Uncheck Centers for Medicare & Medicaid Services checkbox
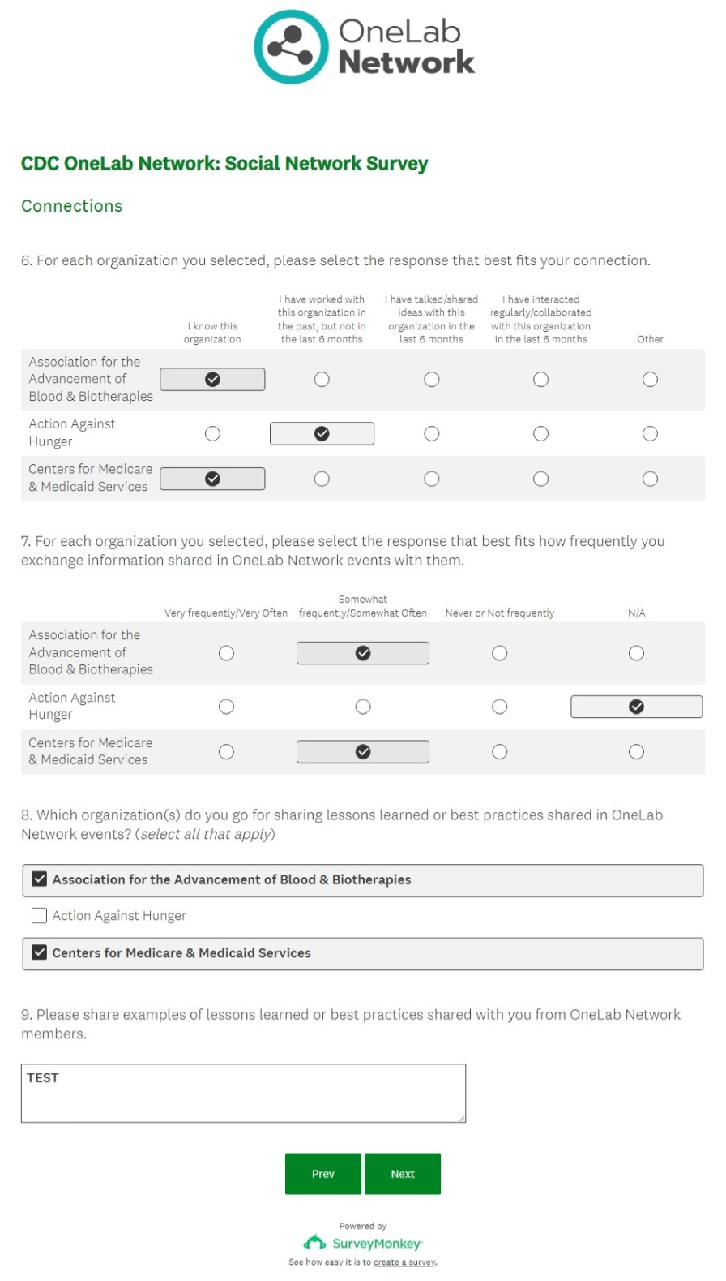726x1281 pixels. coord(39,952)
